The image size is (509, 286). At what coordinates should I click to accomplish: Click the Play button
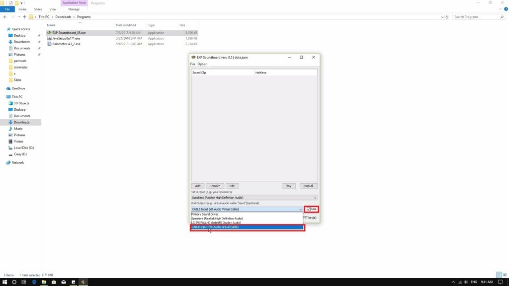(288, 186)
